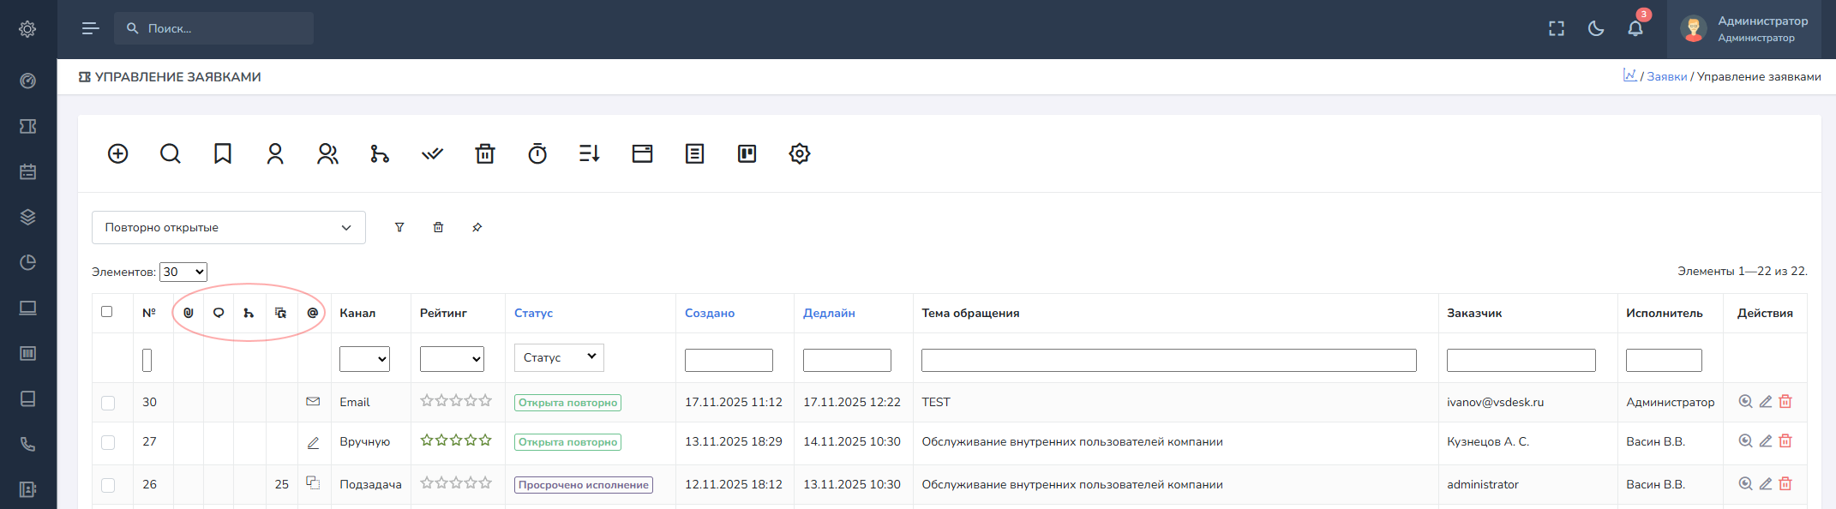Select the checkbox for ticket 27
1836x509 pixels.
[x=108, y=442]
